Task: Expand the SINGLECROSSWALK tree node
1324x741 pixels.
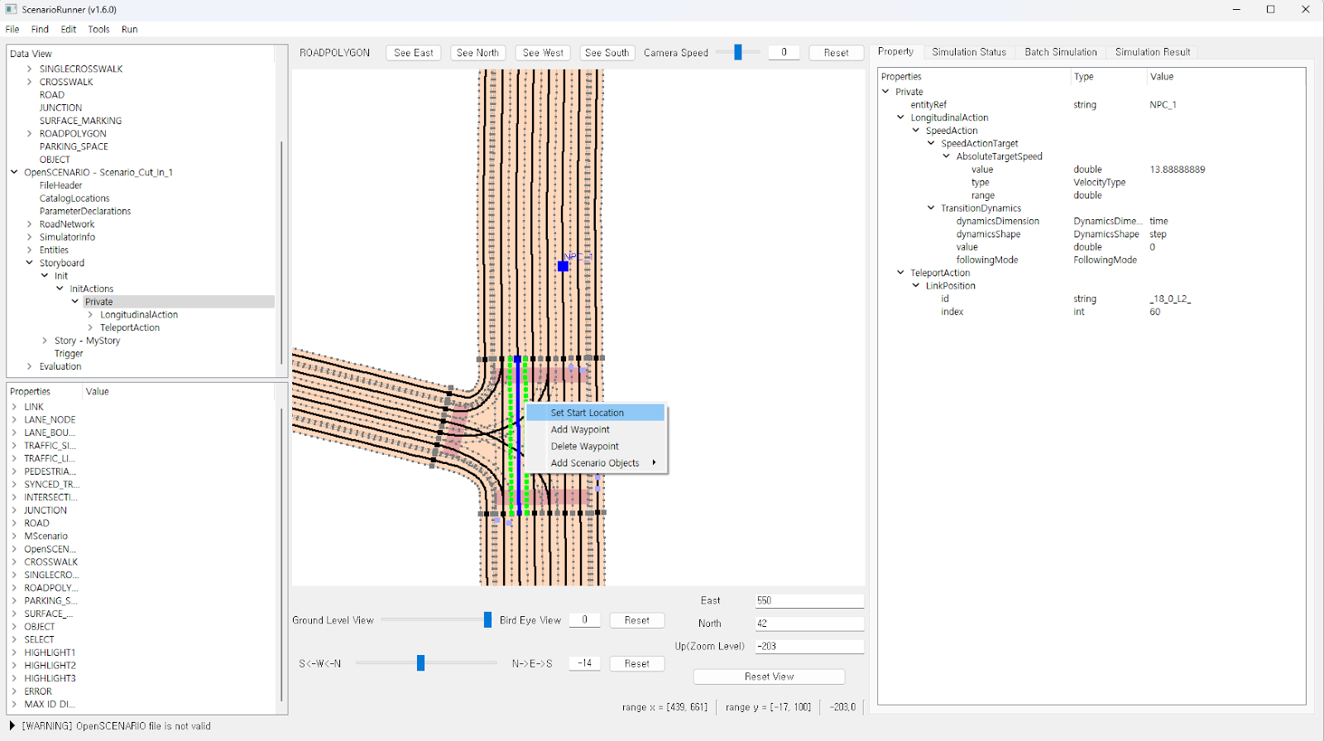Action: (30, 69)
